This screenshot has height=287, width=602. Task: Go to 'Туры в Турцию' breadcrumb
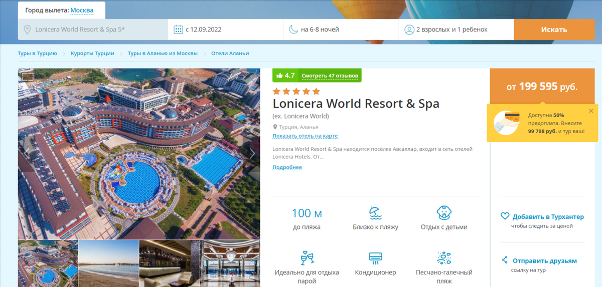[x=37, y=53]
